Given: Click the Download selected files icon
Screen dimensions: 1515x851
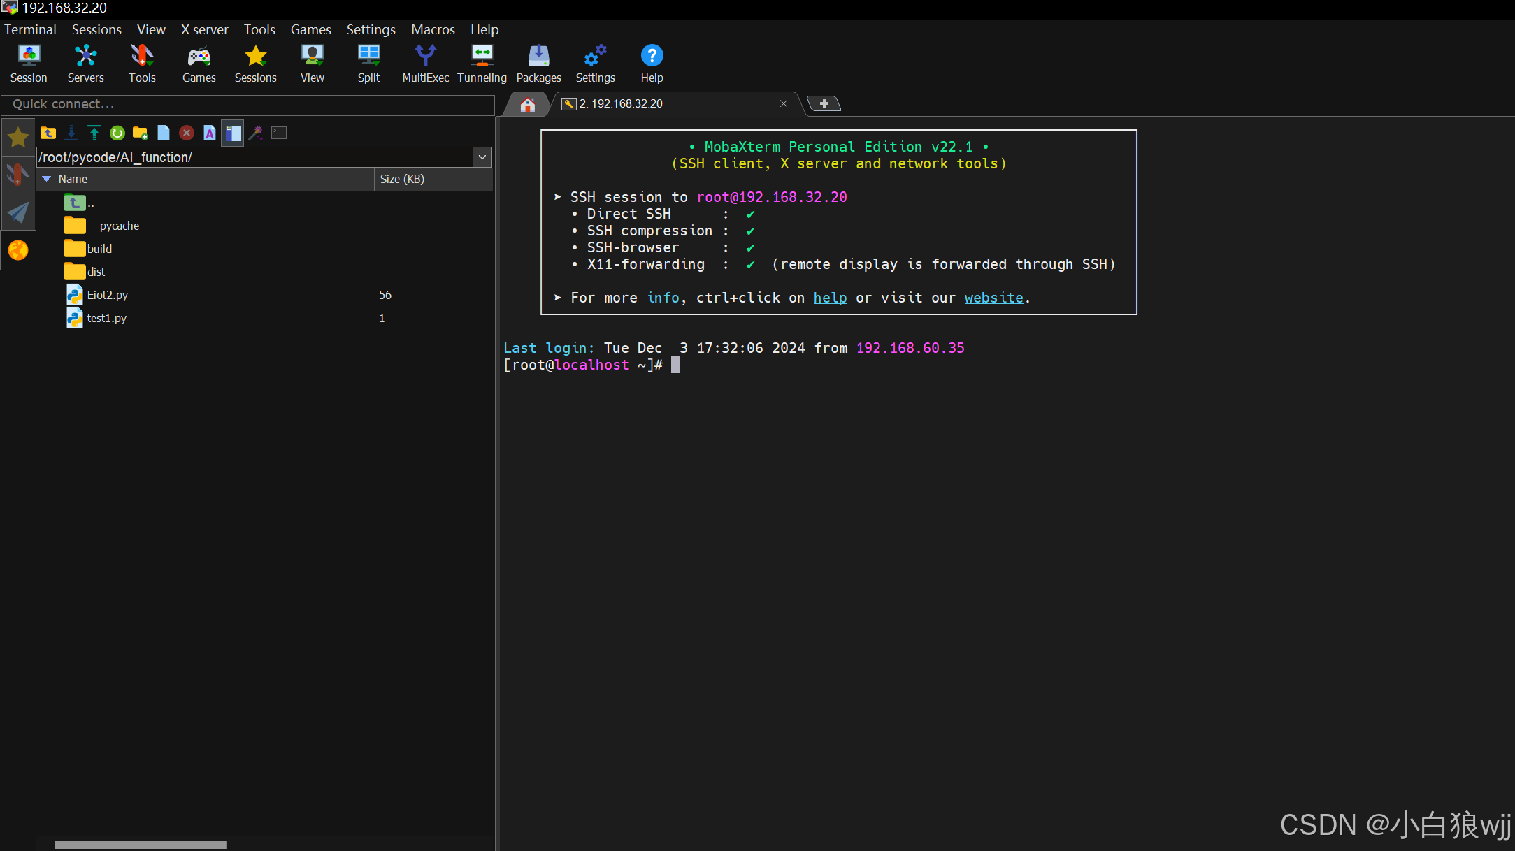Looking at the screenshot, I should [71, 133].
